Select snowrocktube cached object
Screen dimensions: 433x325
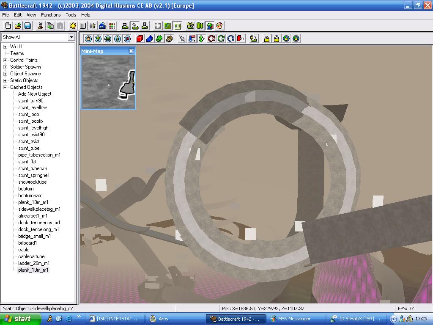(32, 182)
